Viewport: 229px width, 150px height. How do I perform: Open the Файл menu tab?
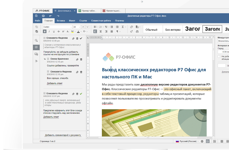[37, 21]
